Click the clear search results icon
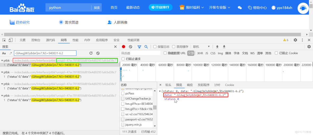Viewport: 313px width, 135px height. pos(98,53)
